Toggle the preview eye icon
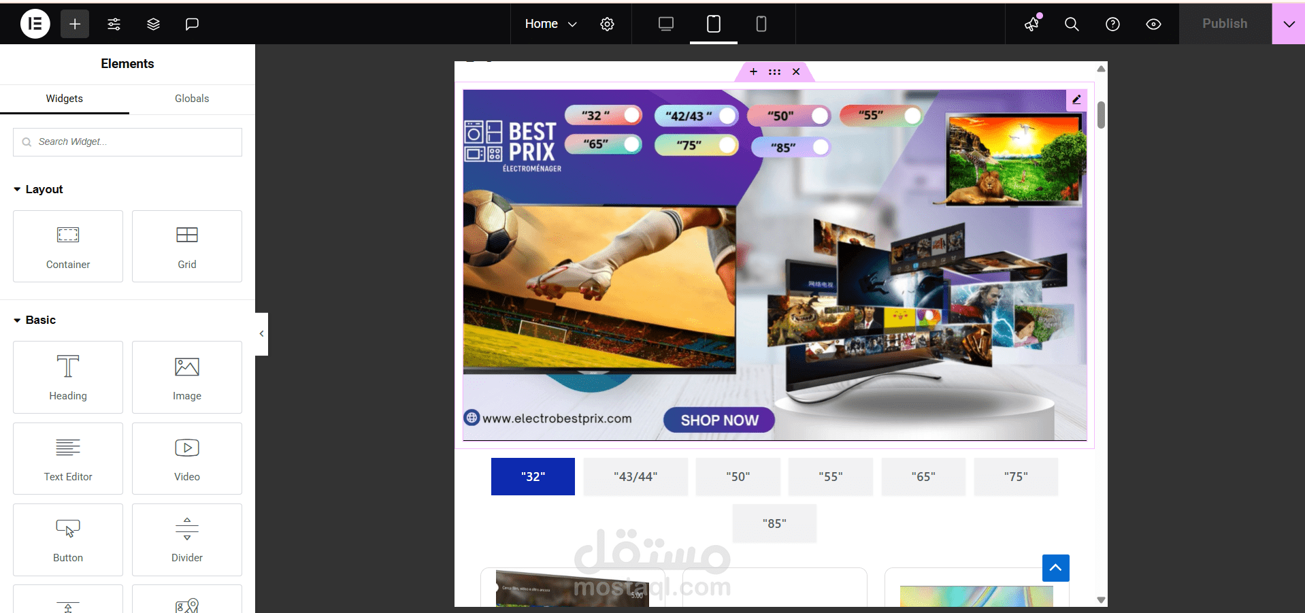 click(x=1154, y=24)
